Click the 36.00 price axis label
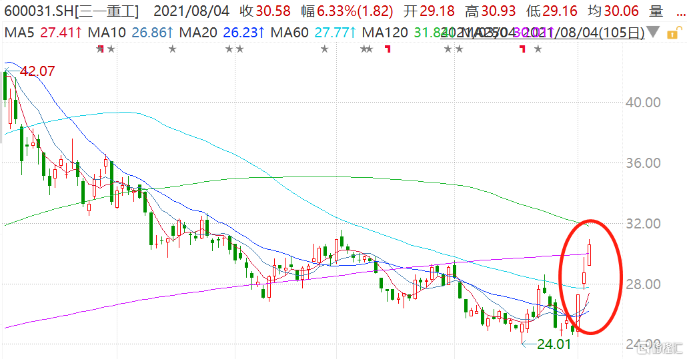687x359 pixels. click(643, 163)
